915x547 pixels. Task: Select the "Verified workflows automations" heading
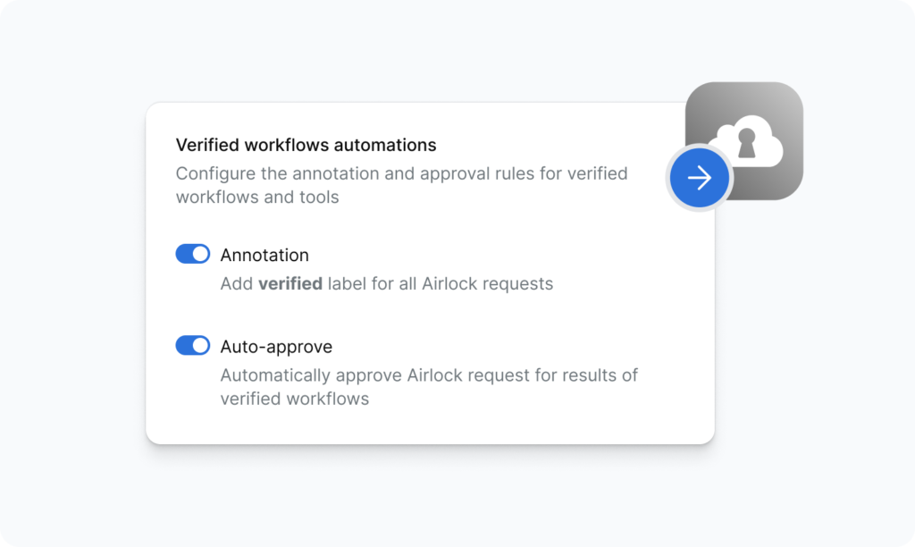click(306, 145)
